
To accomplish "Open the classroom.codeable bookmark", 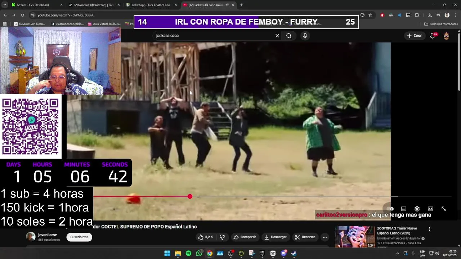I will tap(67, 24).
